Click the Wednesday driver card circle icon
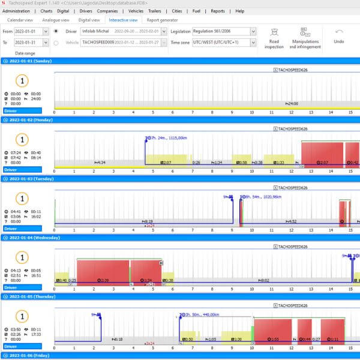The width and height of the screenshot is (360, 360). coord(22,257)
